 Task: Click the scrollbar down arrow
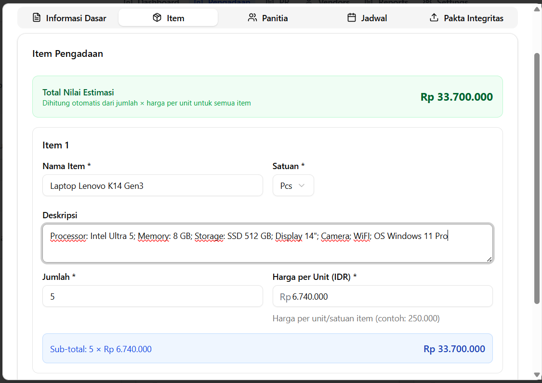[x=537, y=375]
